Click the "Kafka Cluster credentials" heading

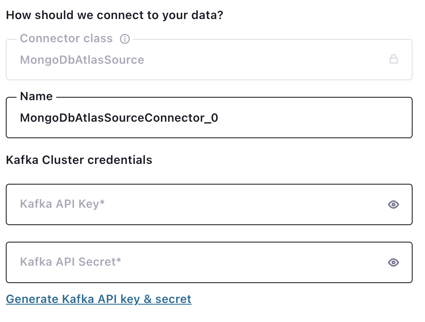(79, 160)
